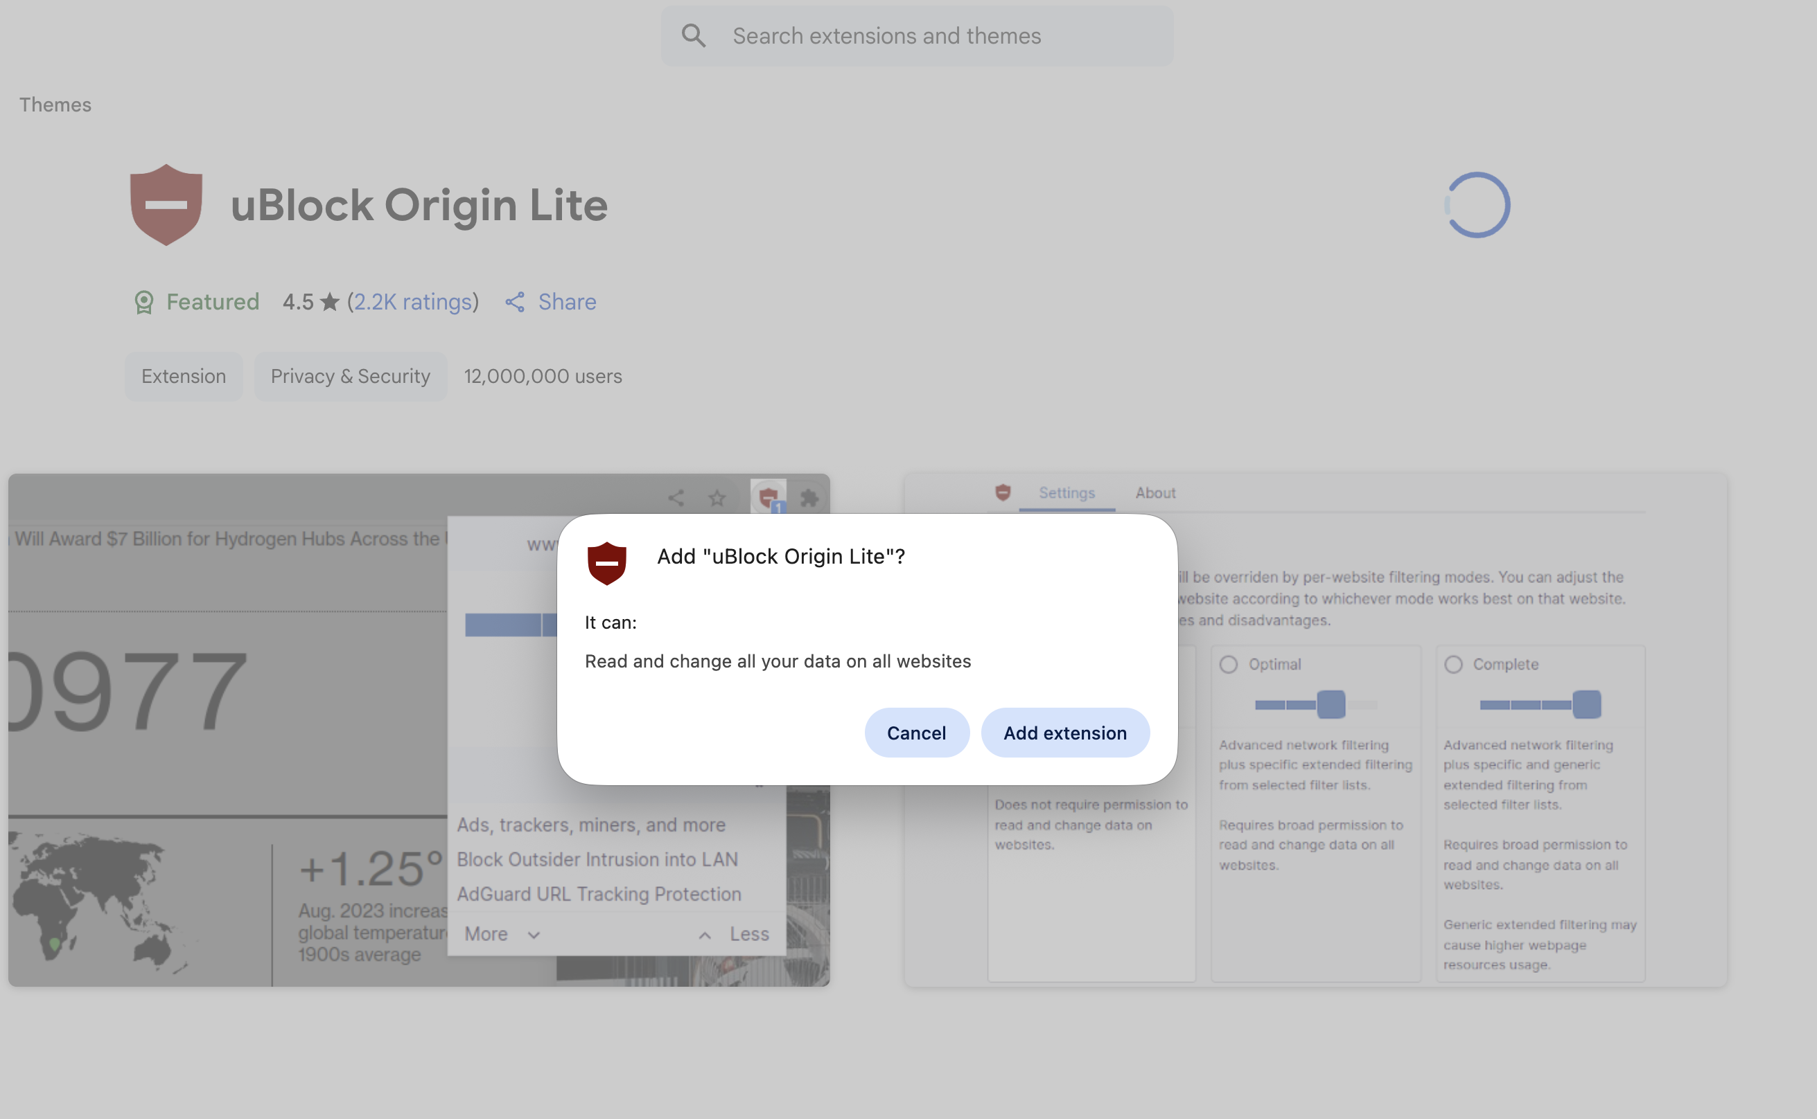Open the first preview screenshot thumbnail
The image size is (1817, 1119).
pyautogui.click(x=419, y=730)
